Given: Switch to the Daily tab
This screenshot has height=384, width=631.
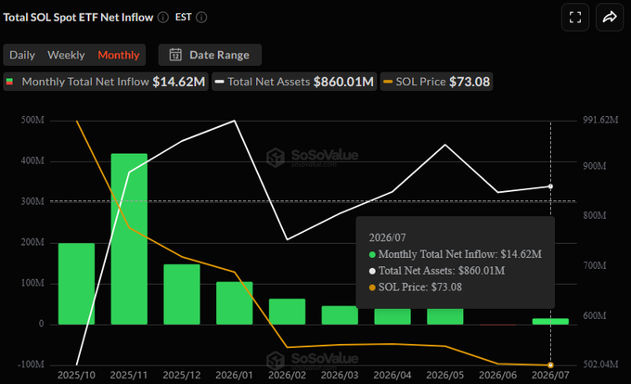Looking at the screenshot, I should pos(22,55).
